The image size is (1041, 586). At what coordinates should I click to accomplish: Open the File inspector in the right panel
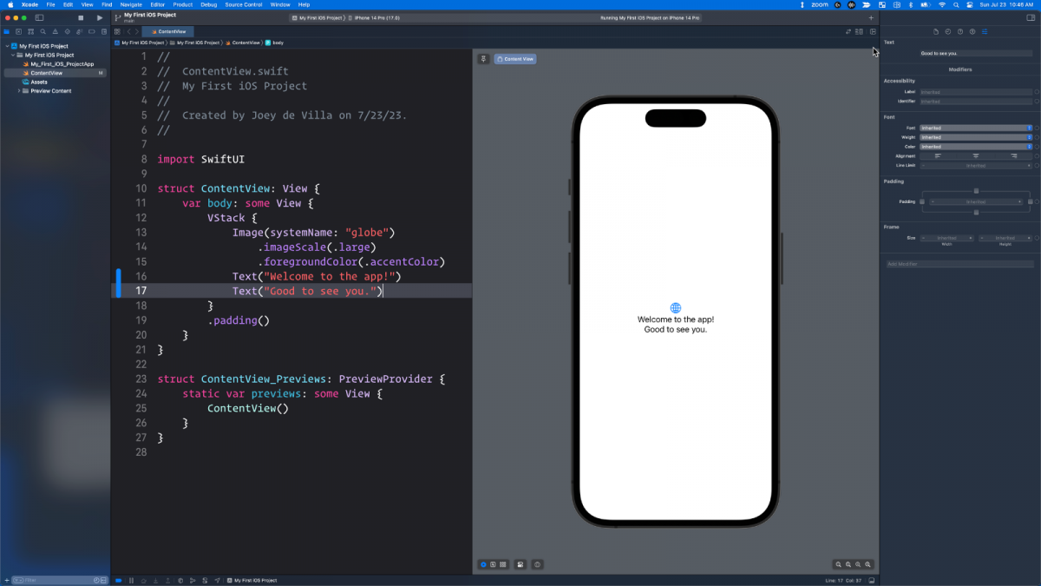point(936,31)
